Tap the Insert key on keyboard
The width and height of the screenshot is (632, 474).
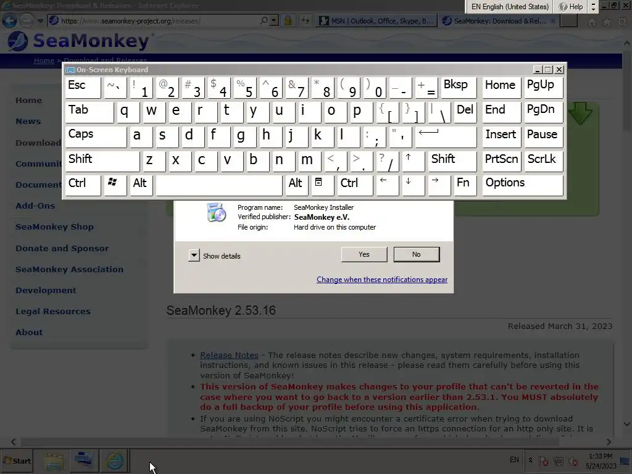501,137
